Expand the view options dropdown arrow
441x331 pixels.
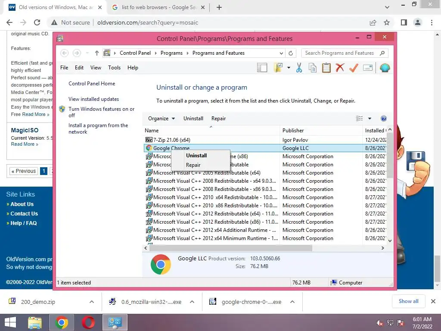click(x=370, y=119)
